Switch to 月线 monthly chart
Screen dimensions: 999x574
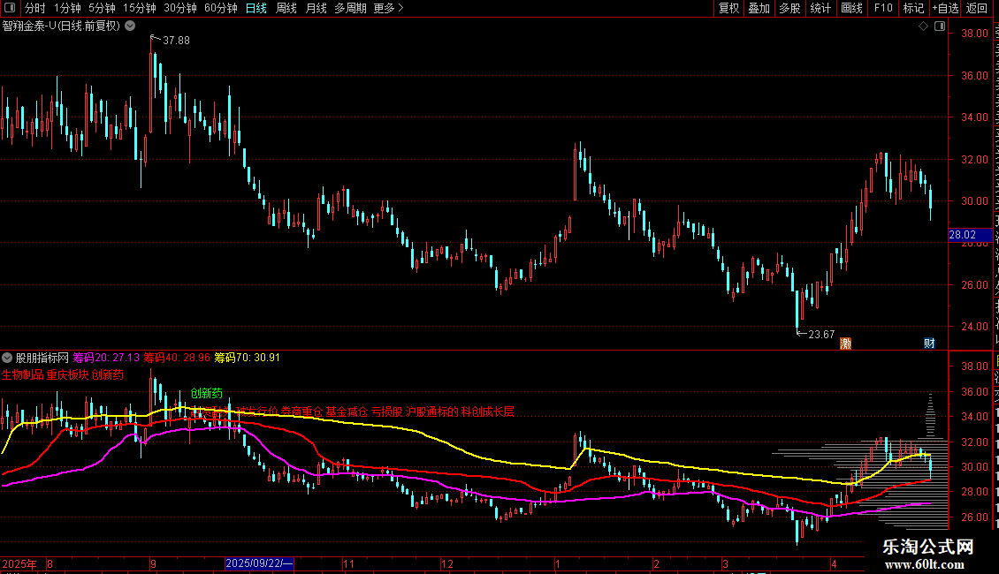coord(316,8)
